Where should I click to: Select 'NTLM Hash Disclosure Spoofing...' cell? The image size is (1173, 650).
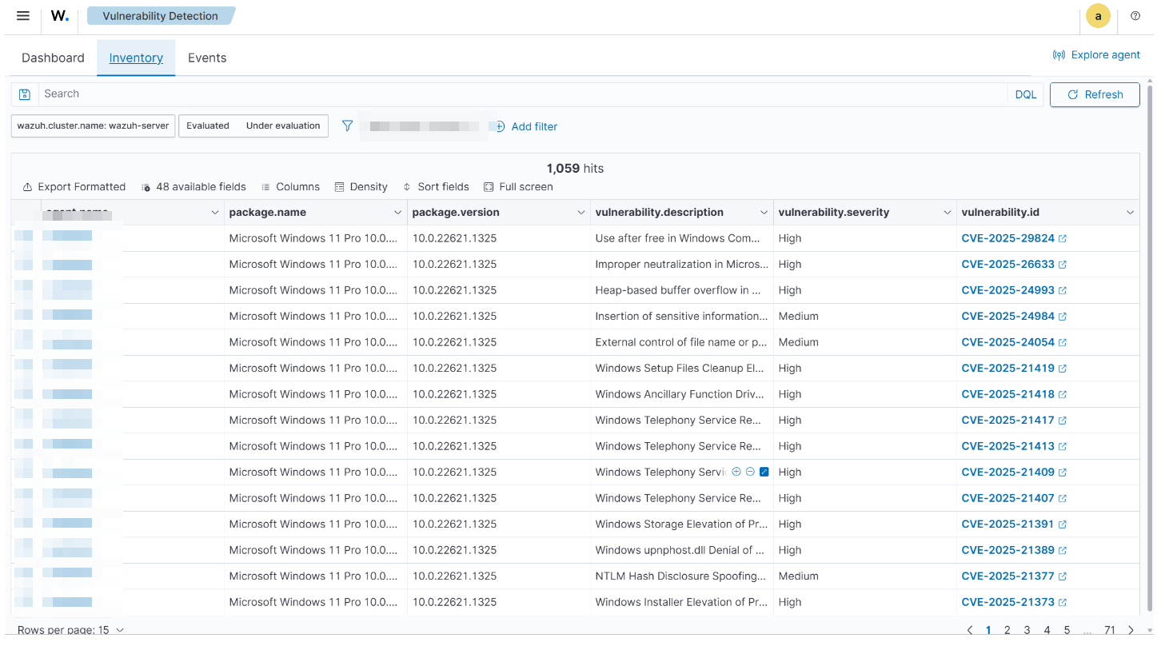[x=682, y=576]
